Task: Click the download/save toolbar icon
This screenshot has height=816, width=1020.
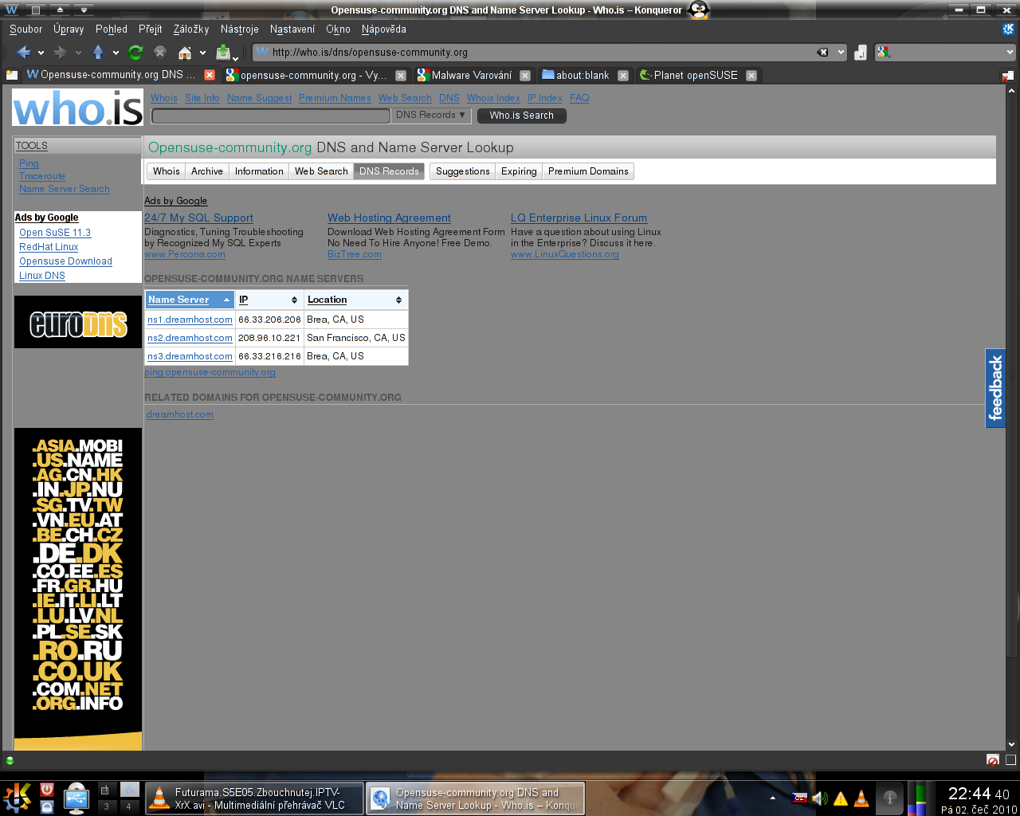Action: click(x=223, y=53)
